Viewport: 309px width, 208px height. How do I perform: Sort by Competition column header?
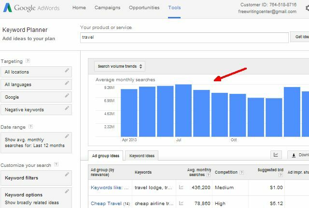(x=226, y=172)
